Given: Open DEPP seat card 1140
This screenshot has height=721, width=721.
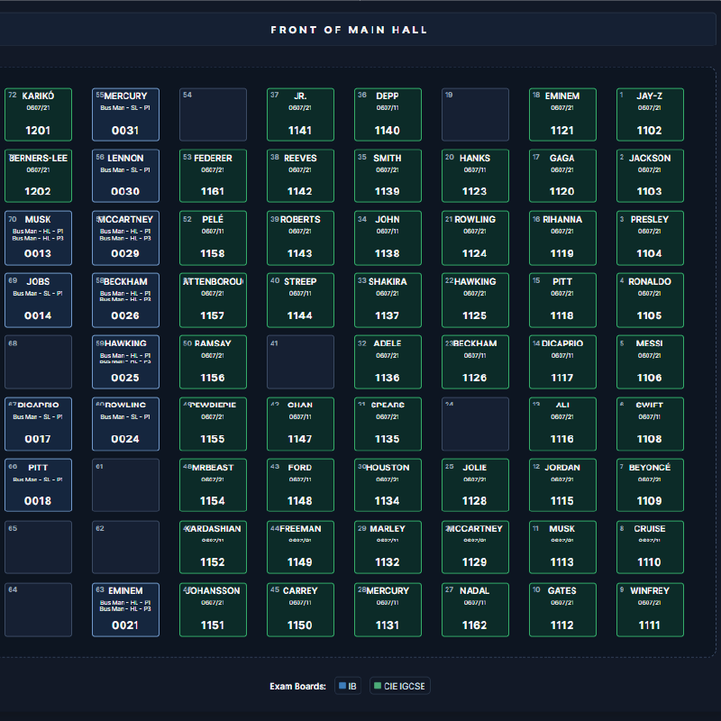Looking at the screenshot, I should 388,114.
